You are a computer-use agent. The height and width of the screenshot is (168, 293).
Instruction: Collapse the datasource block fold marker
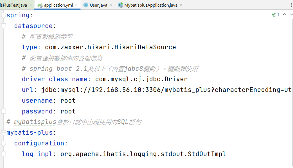(3, 26)
